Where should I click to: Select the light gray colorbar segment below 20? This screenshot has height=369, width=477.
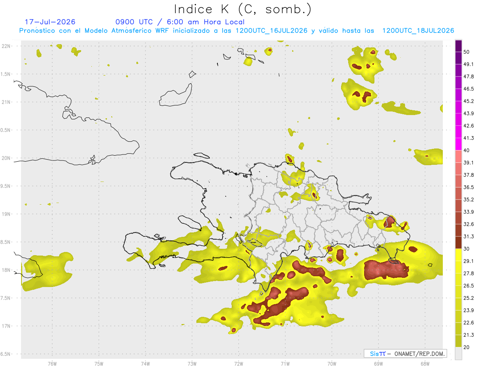(x=459, y=353)
